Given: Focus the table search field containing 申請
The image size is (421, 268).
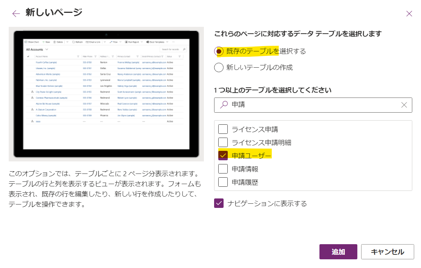Looking at the screenshot, I should [x=313, y=105].
